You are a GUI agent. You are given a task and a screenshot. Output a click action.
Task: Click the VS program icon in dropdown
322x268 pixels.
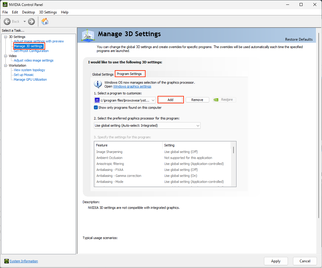pyautogui.click(x=97, y=100)
